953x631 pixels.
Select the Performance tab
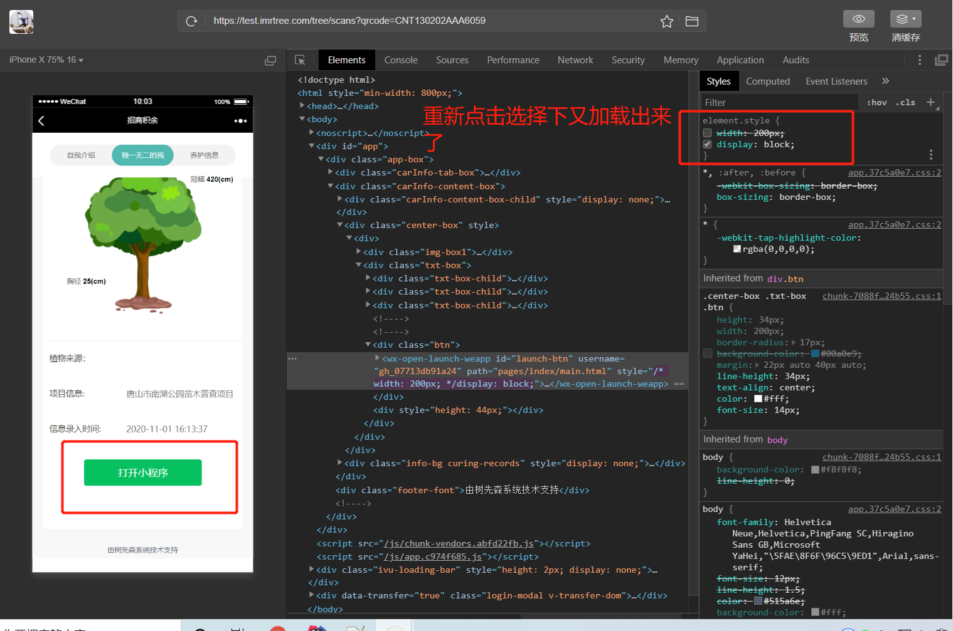tap(513, 60)
